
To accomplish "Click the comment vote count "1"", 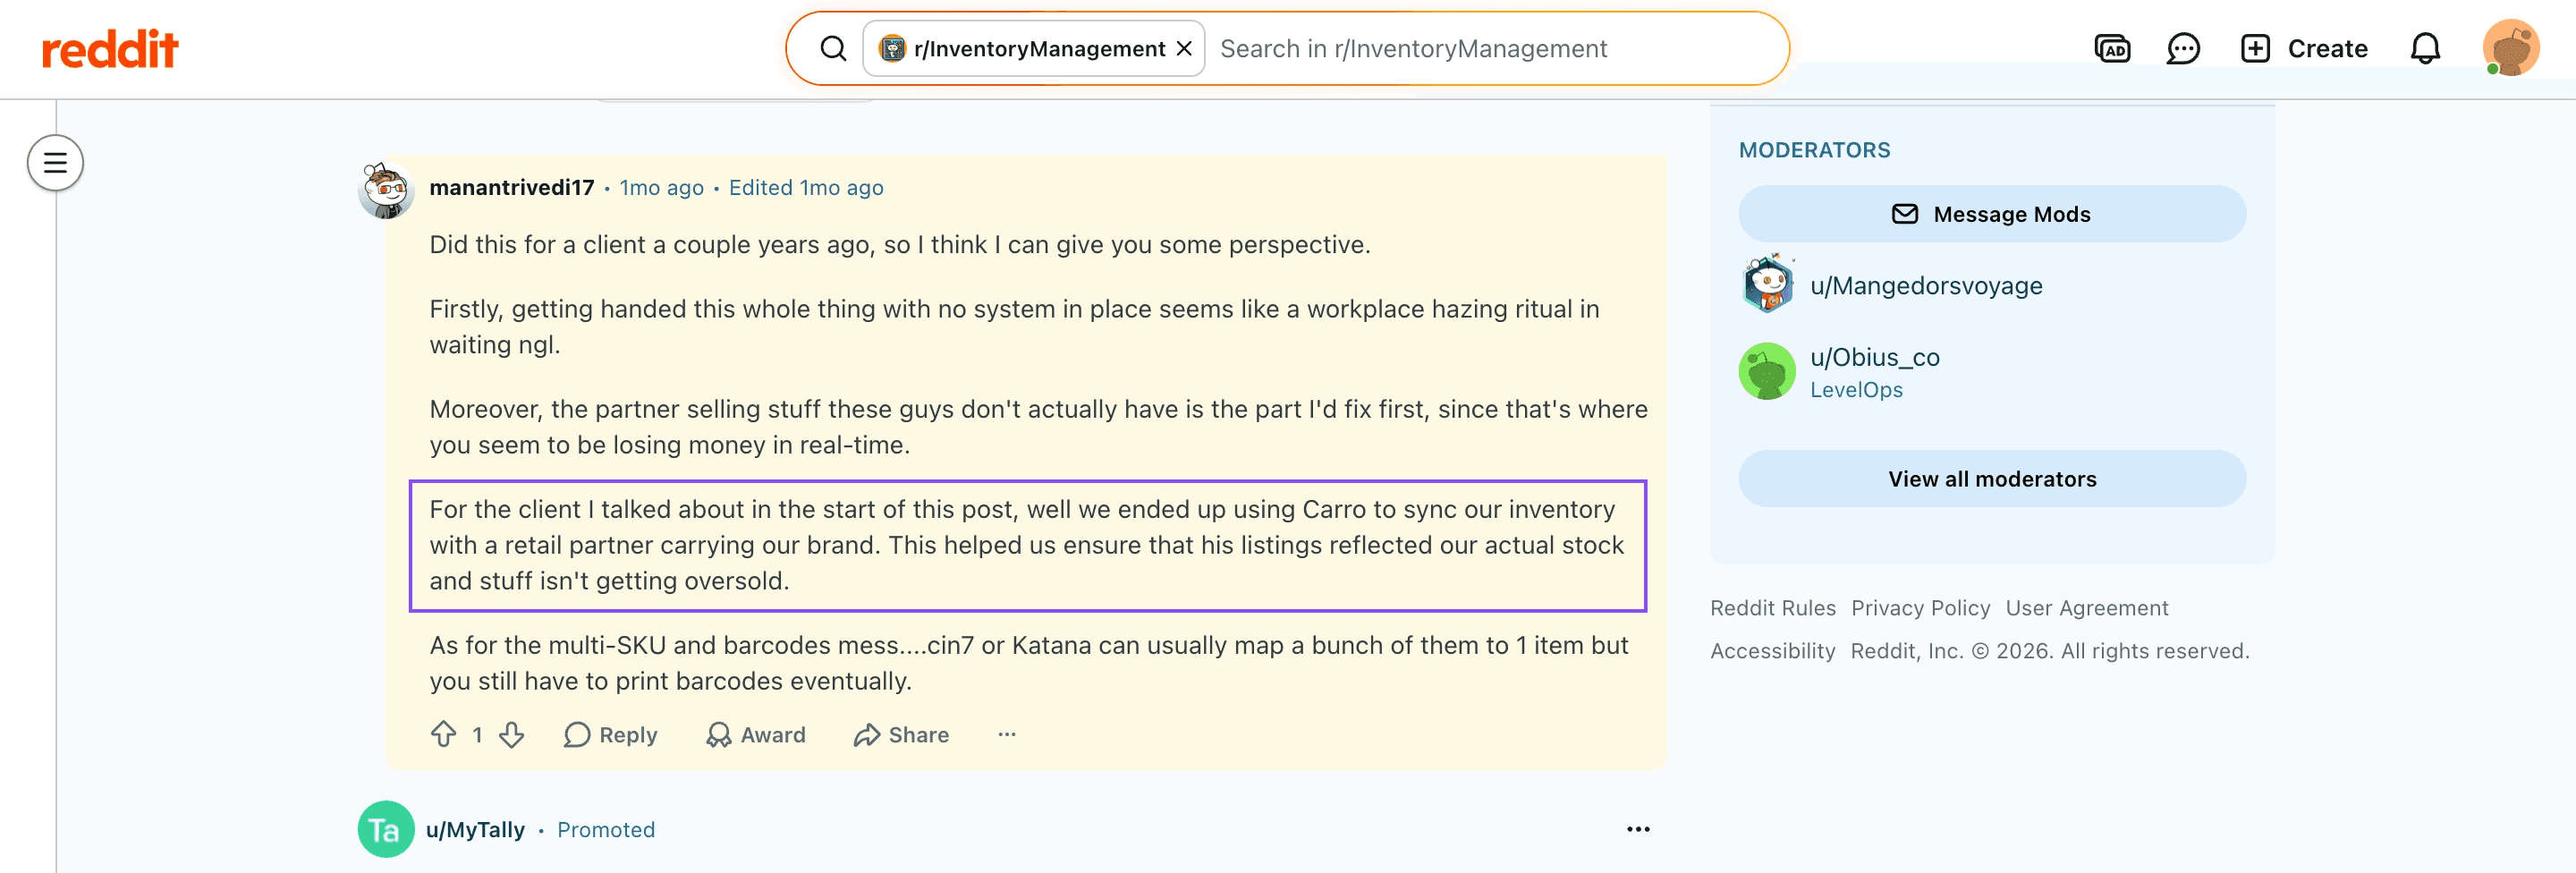I will point(477,735).
